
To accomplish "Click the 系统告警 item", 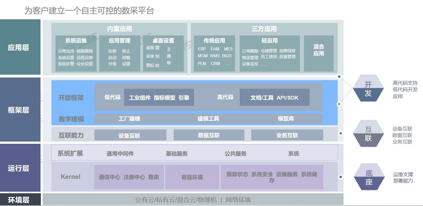I will point(66,64).
